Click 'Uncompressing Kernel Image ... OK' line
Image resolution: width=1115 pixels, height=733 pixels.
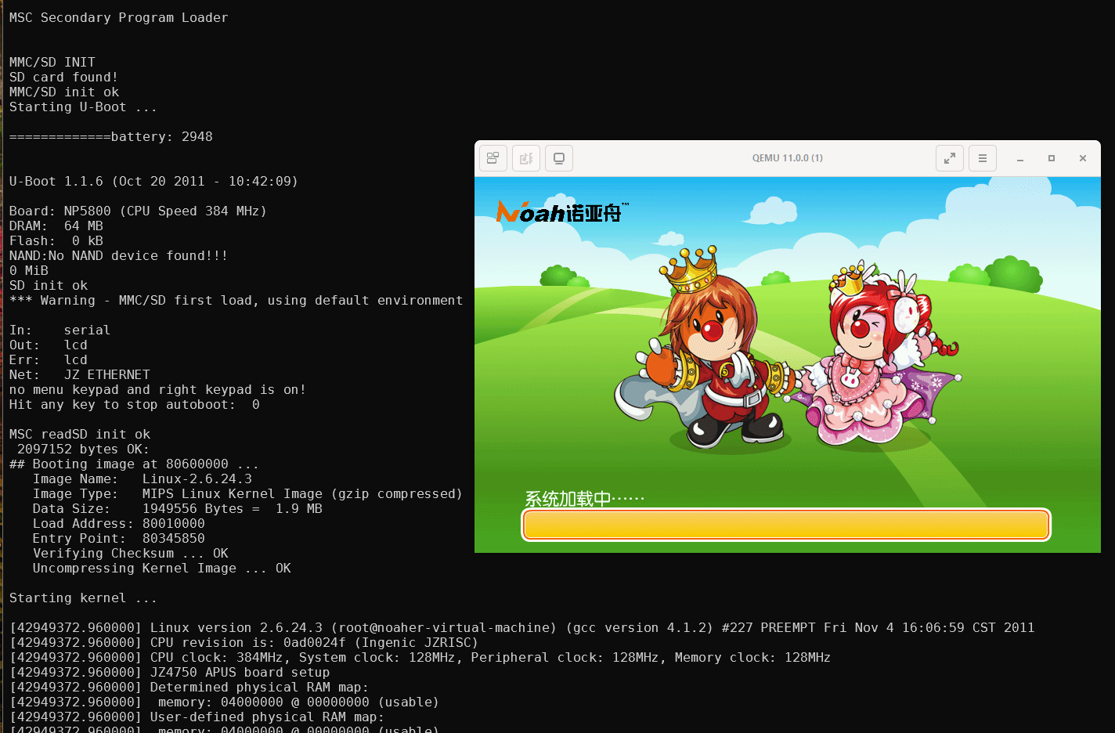tap(162, 568)
